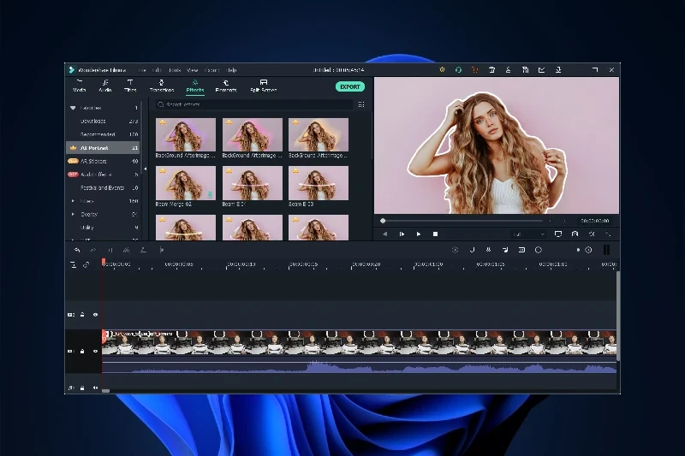Image resolution: width=685 pixels, height=456 pixels.
Task: Open the Audio Effects category
Action: click(103, 175)
